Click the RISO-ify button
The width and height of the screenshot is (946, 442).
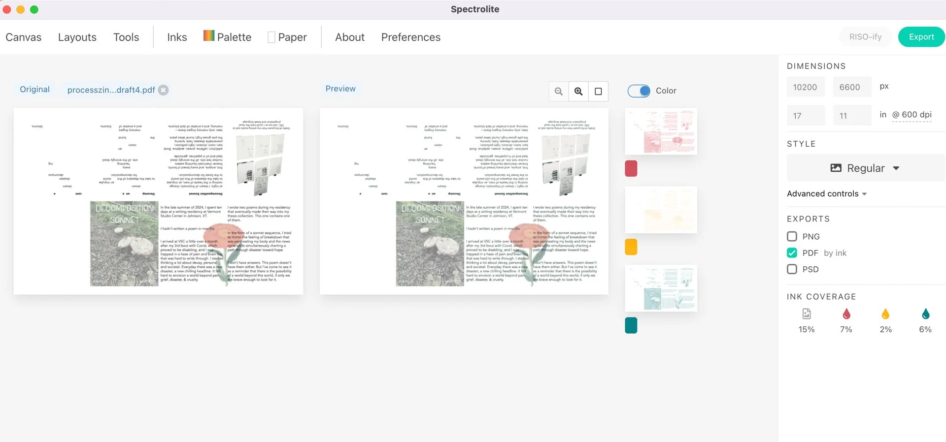tap(865, 37)
